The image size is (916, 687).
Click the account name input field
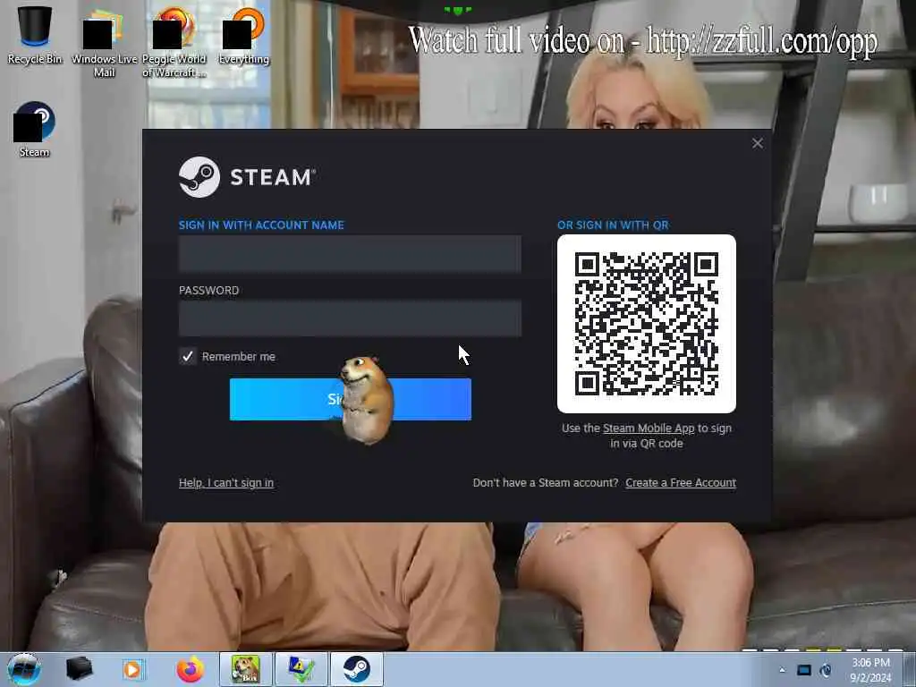point(350,253)
